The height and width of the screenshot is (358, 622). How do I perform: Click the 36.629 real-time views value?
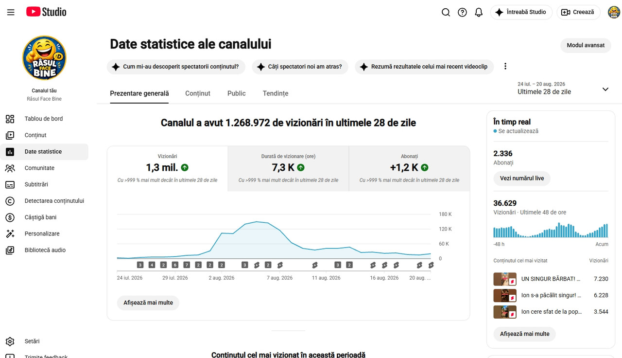click(x=505, y=203)
